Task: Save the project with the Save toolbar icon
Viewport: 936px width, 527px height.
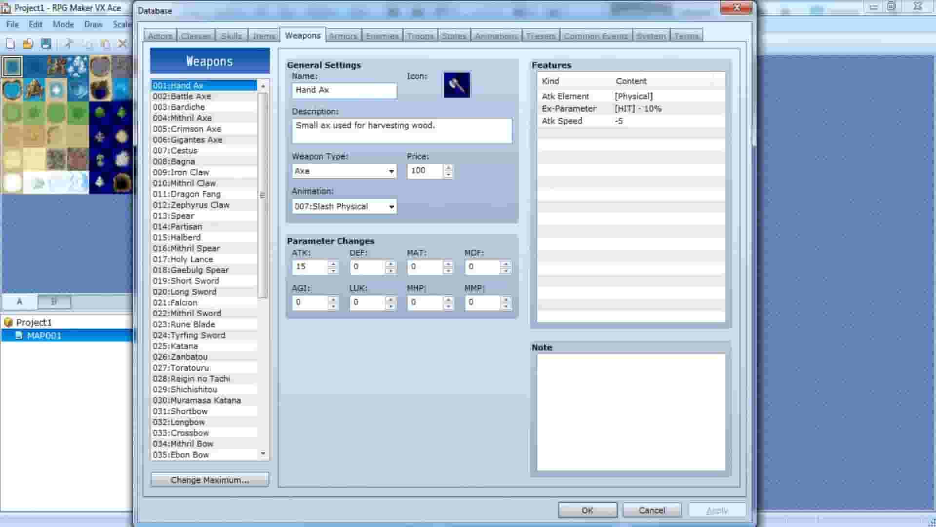Action: click(45, 44)
